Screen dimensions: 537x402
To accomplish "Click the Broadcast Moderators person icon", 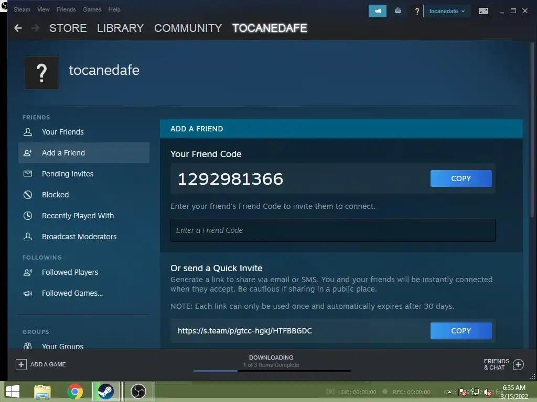I will (28, 237).
